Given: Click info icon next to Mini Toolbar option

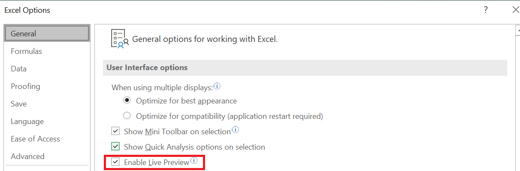Looking at the screenshot, I should (x=235, y=129).
